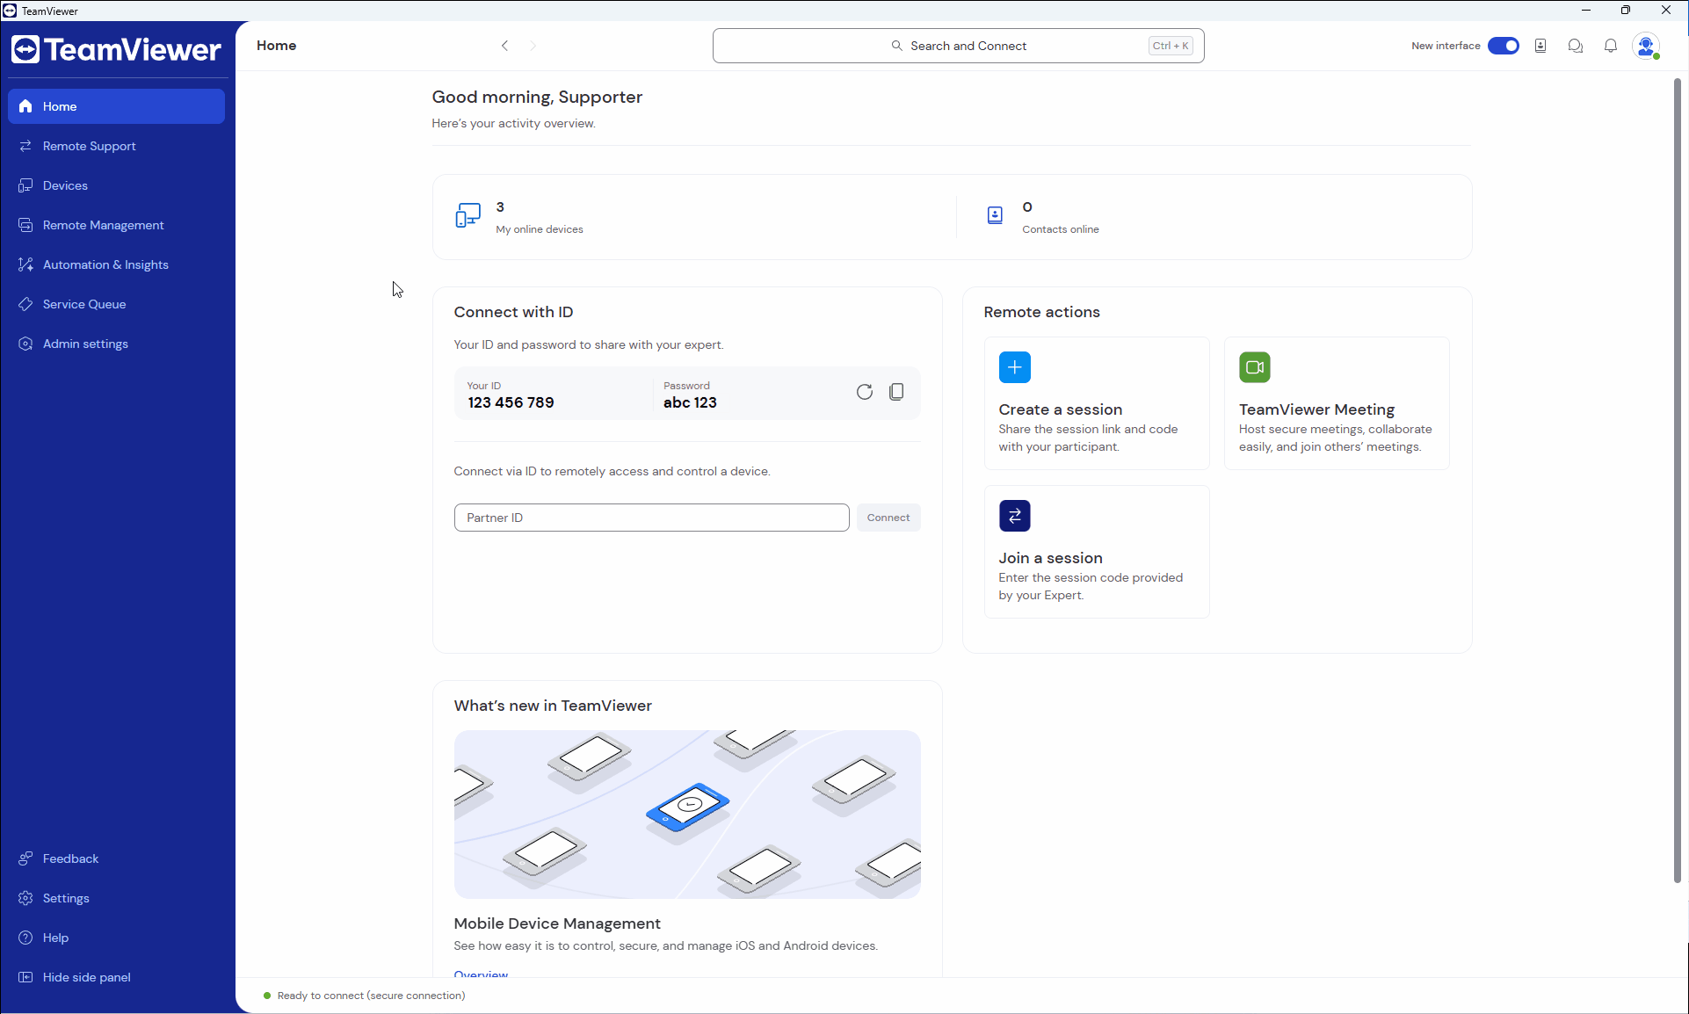Open the user profile avatar

1646,46
